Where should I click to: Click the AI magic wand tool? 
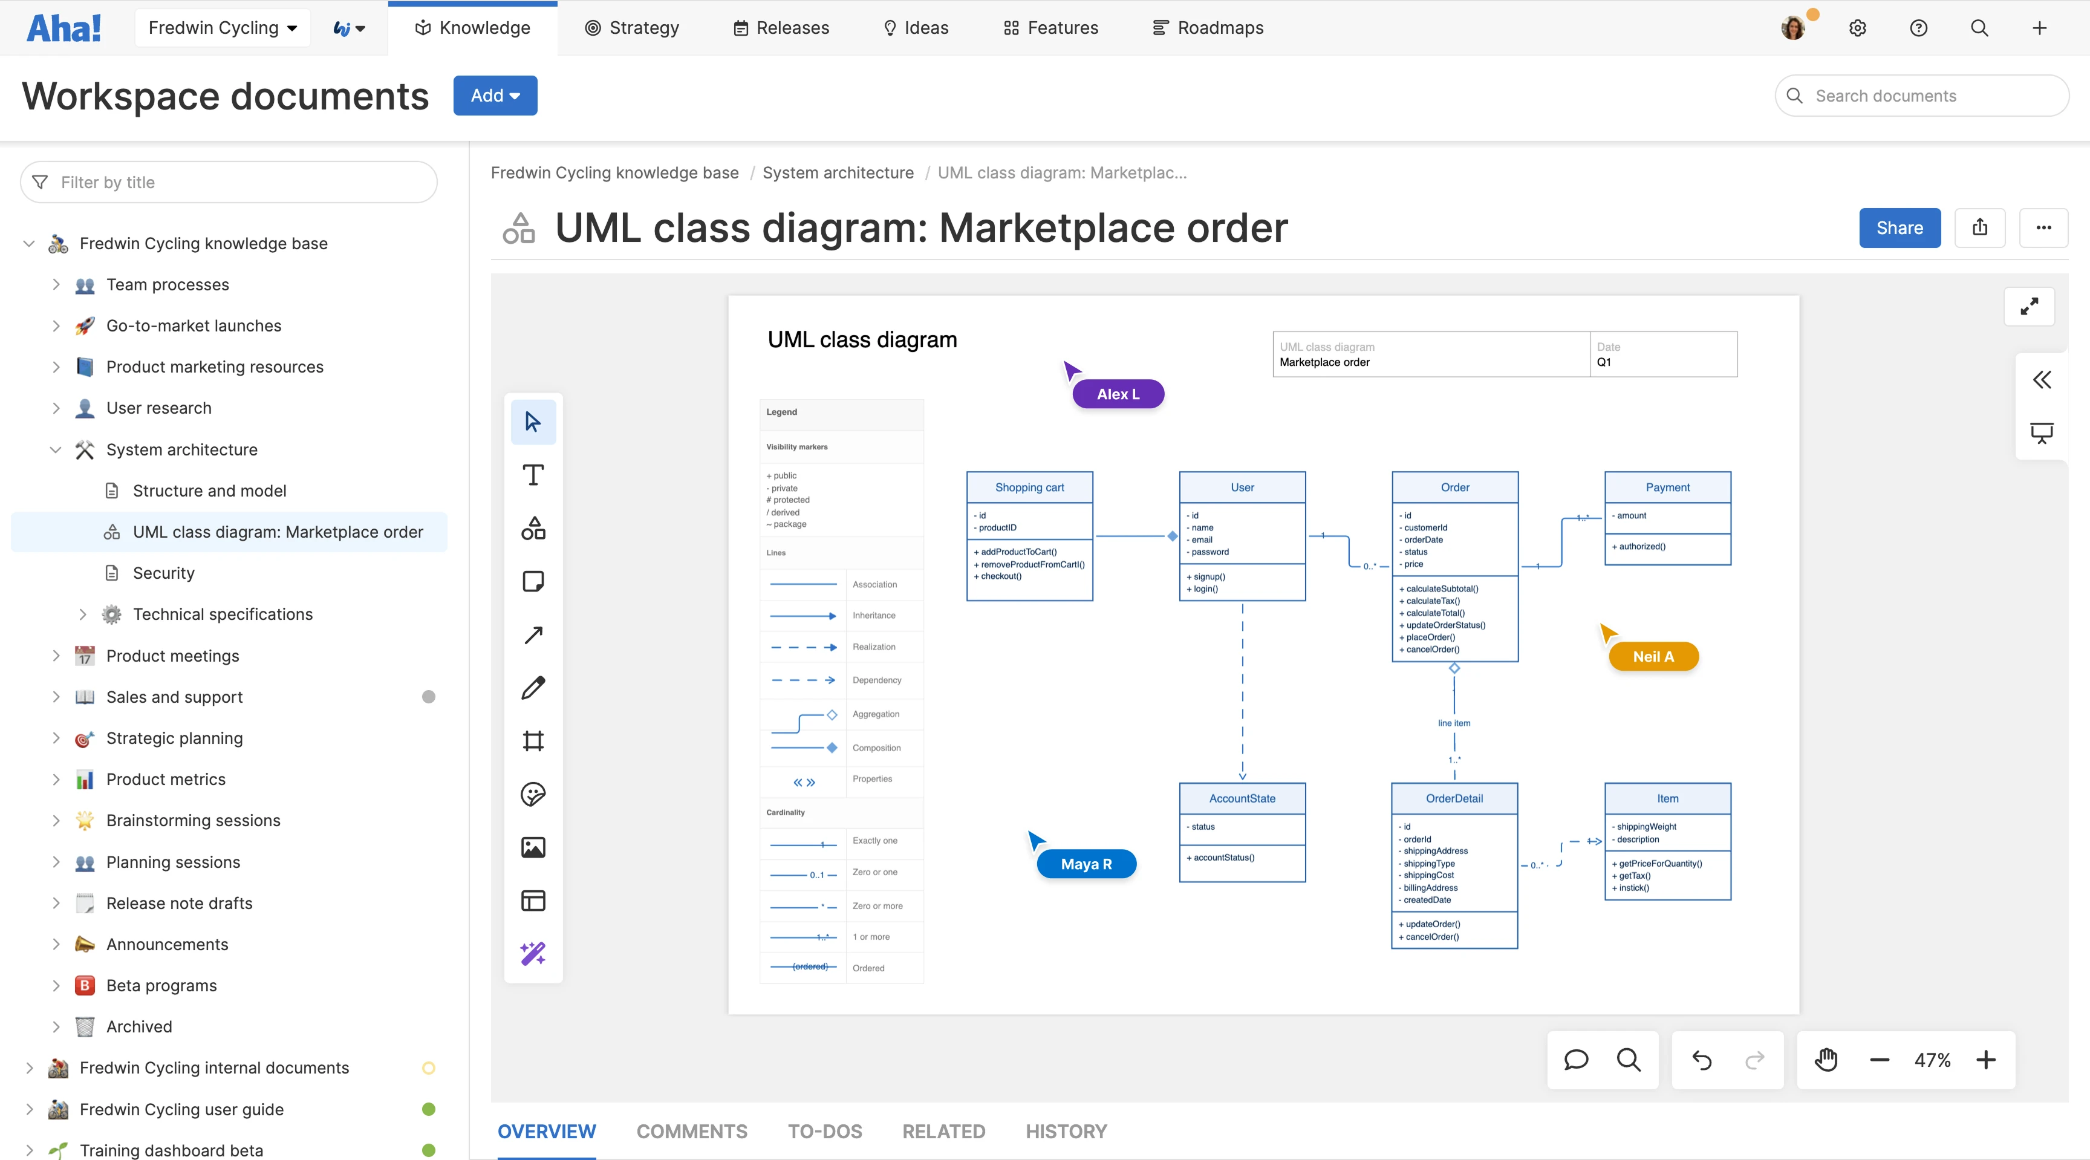(x=533, y=953)
